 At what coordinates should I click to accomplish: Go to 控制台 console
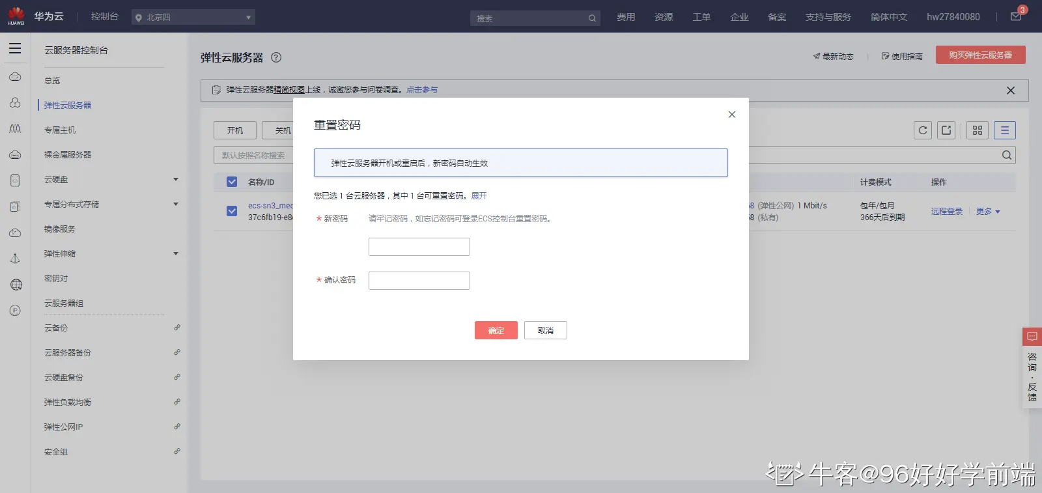[105, 16]
